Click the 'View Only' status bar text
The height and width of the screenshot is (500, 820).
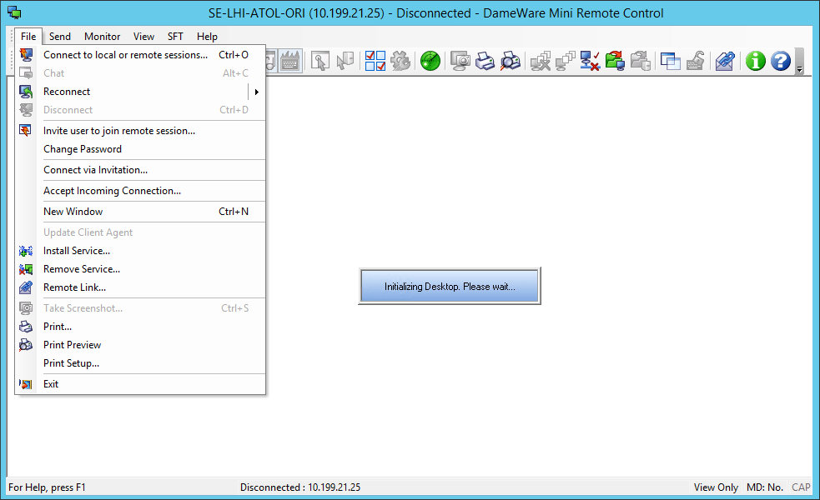716,487
